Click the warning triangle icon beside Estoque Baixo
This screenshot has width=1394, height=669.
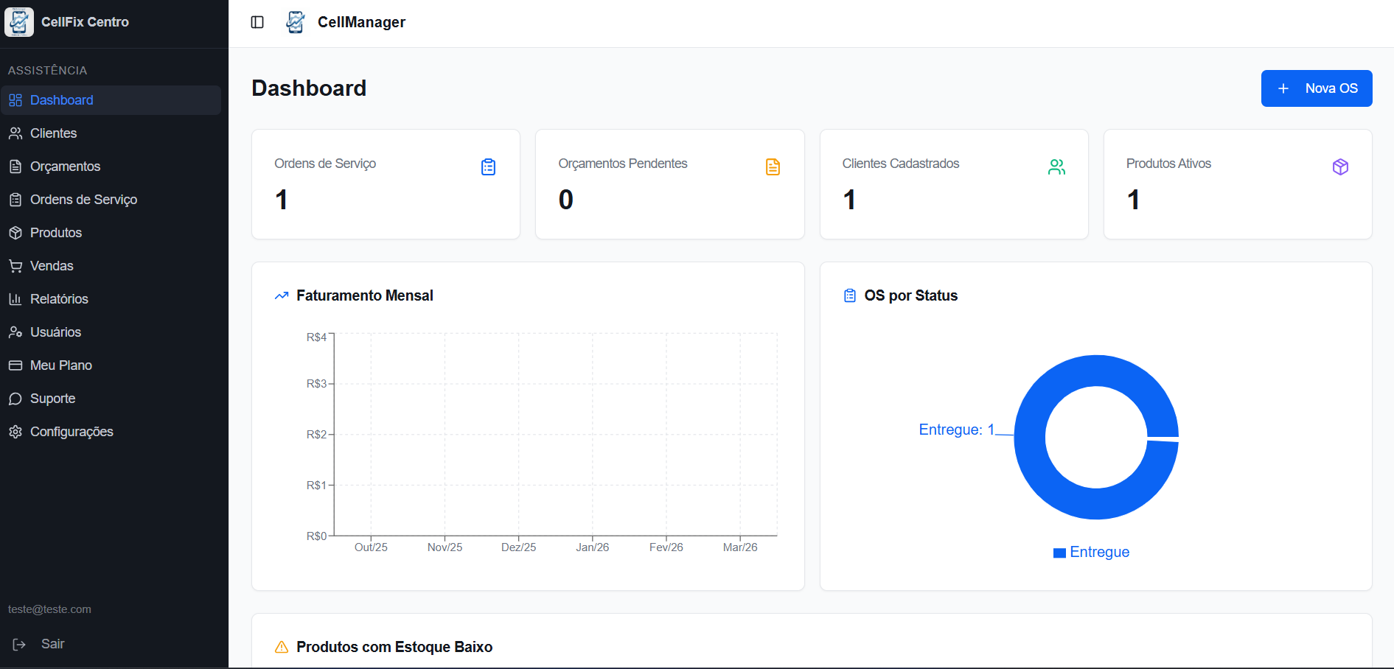click(x=282, y=647)
